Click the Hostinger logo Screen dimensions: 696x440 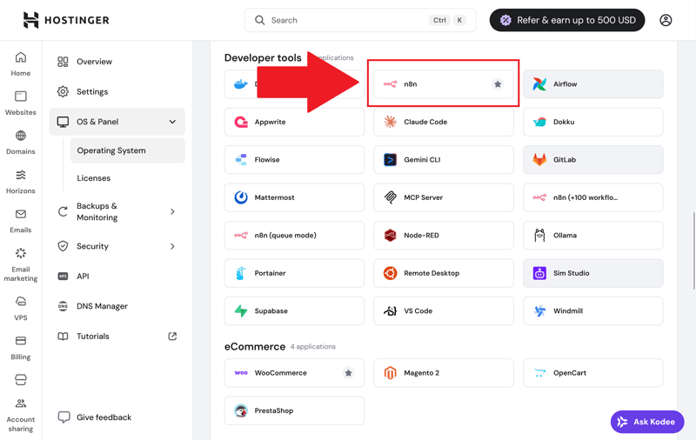(x=66, y=20)
